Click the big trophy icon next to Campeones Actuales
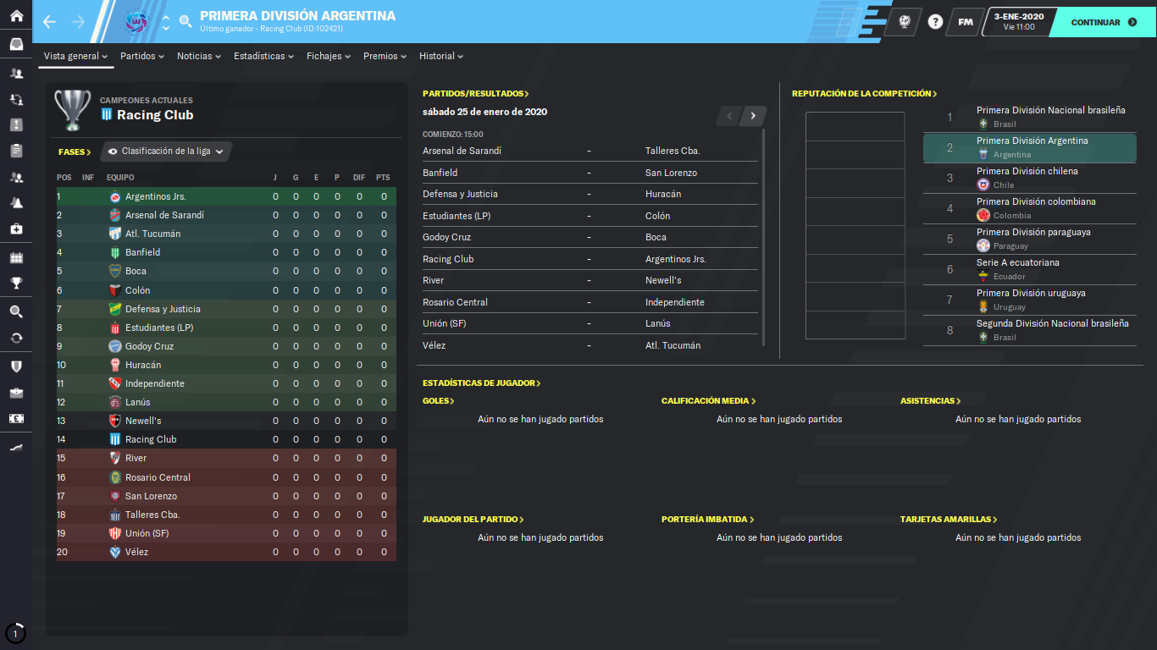The image size is (1157, 650). pos(73,109)
